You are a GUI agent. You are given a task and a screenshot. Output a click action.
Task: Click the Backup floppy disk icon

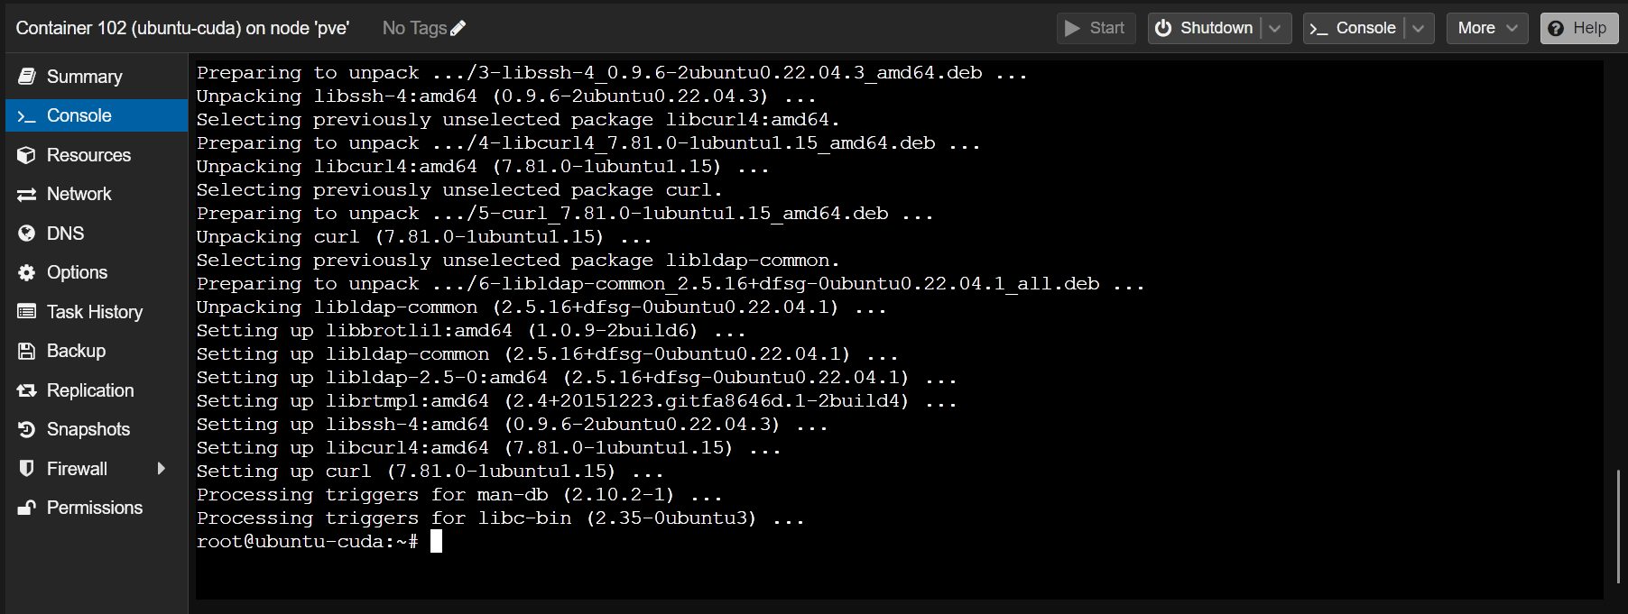tap(27, 351)
